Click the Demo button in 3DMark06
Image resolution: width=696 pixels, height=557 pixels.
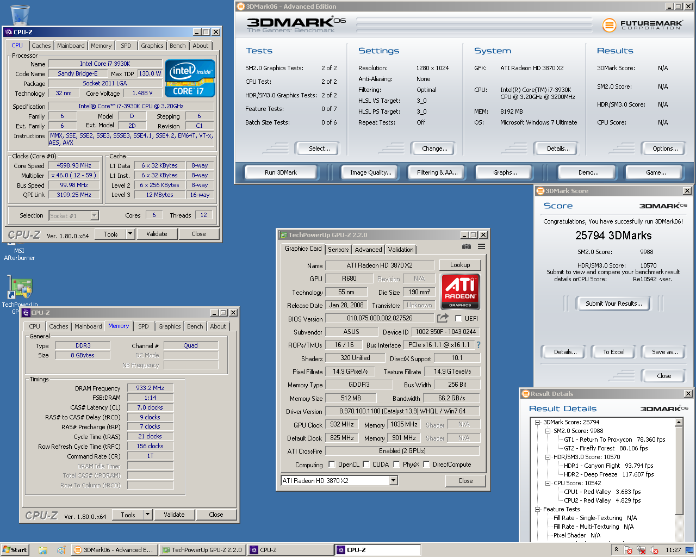tap(588, 172)
